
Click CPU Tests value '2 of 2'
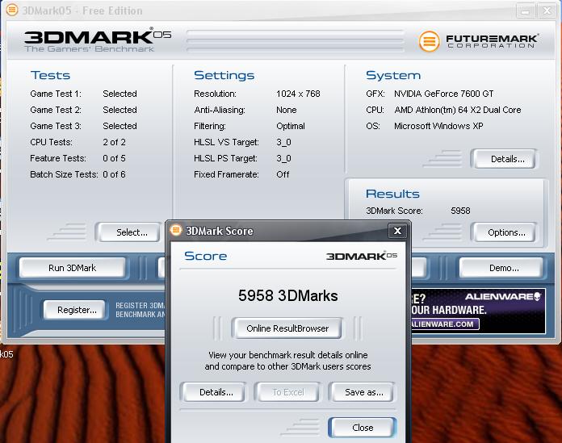click(114, 142)
